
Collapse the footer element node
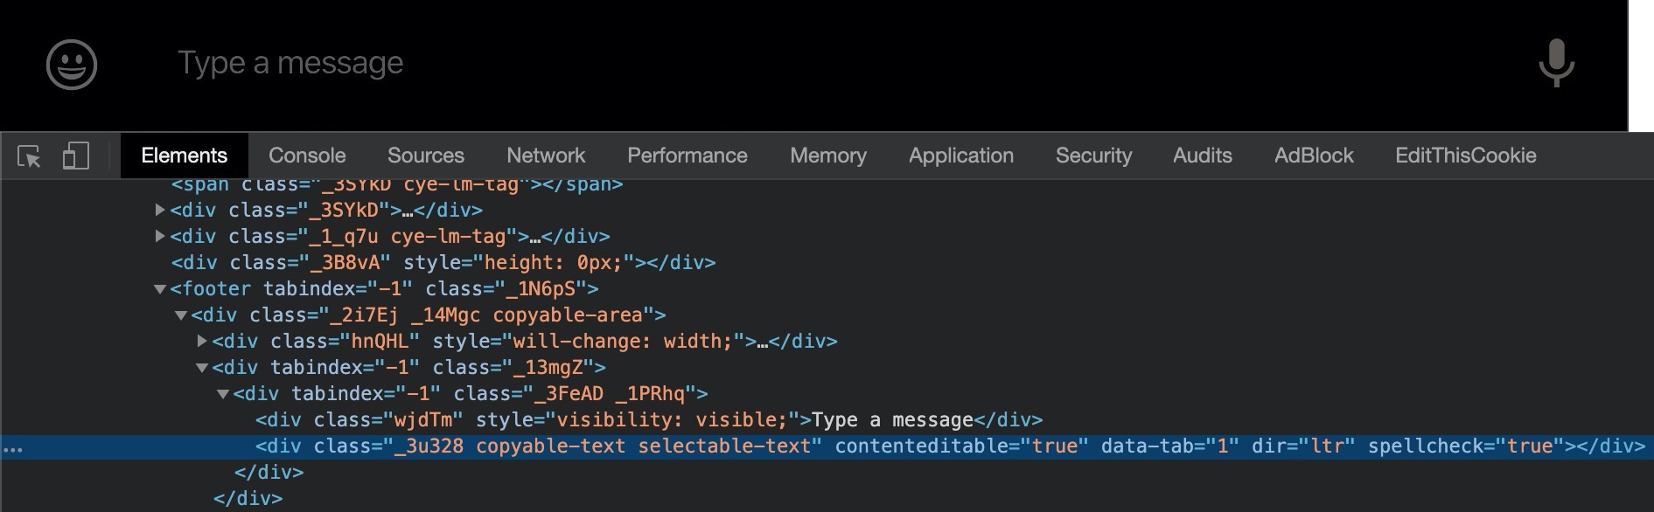[160, 289]
